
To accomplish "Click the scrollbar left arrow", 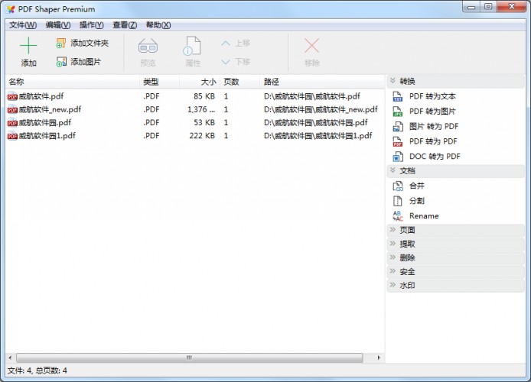I will (10, 358).
